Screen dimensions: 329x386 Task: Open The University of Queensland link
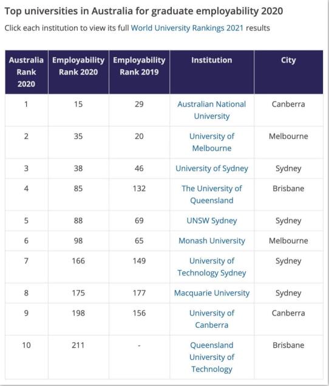click(x=211, y=194)
